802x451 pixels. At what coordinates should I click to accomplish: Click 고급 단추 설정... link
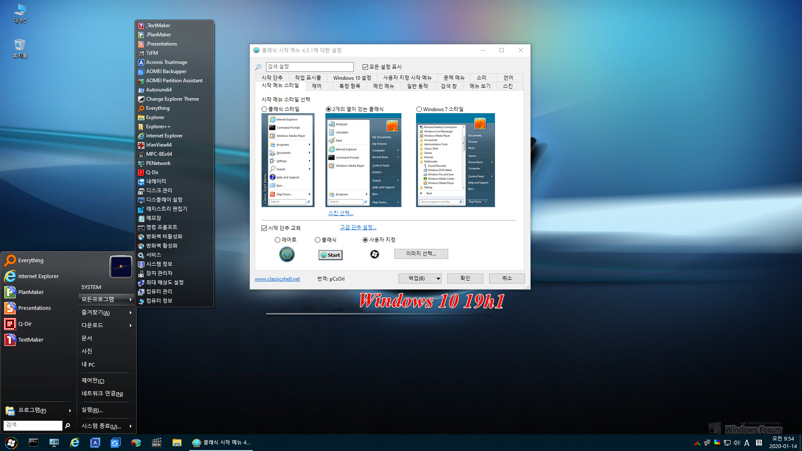pos(358,227)
